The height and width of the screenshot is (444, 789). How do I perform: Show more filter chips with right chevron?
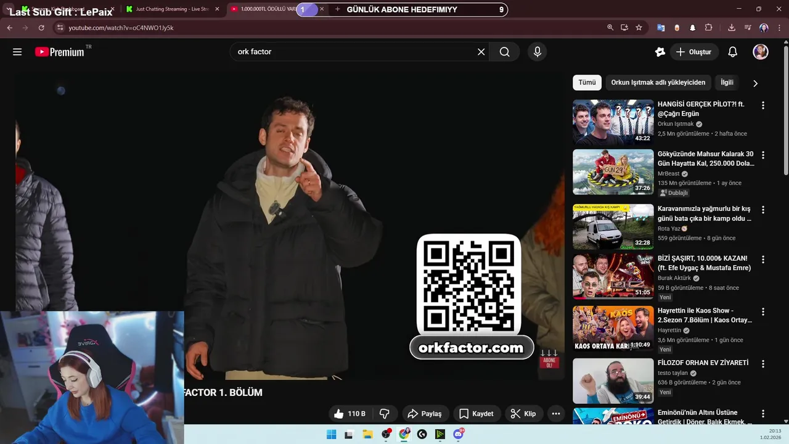click(x=755, y=83)
